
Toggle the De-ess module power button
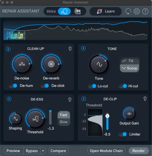tap(9, 99)
